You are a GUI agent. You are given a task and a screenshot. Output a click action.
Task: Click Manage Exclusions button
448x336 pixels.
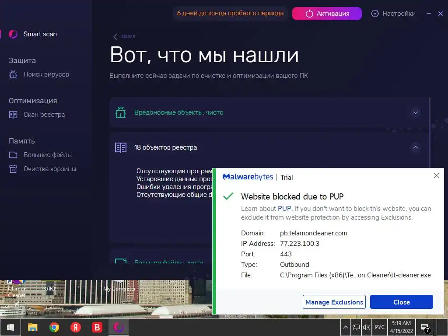point(334,302)
